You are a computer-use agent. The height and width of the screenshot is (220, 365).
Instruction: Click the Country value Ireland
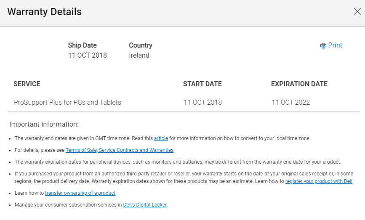click(139, 56)
